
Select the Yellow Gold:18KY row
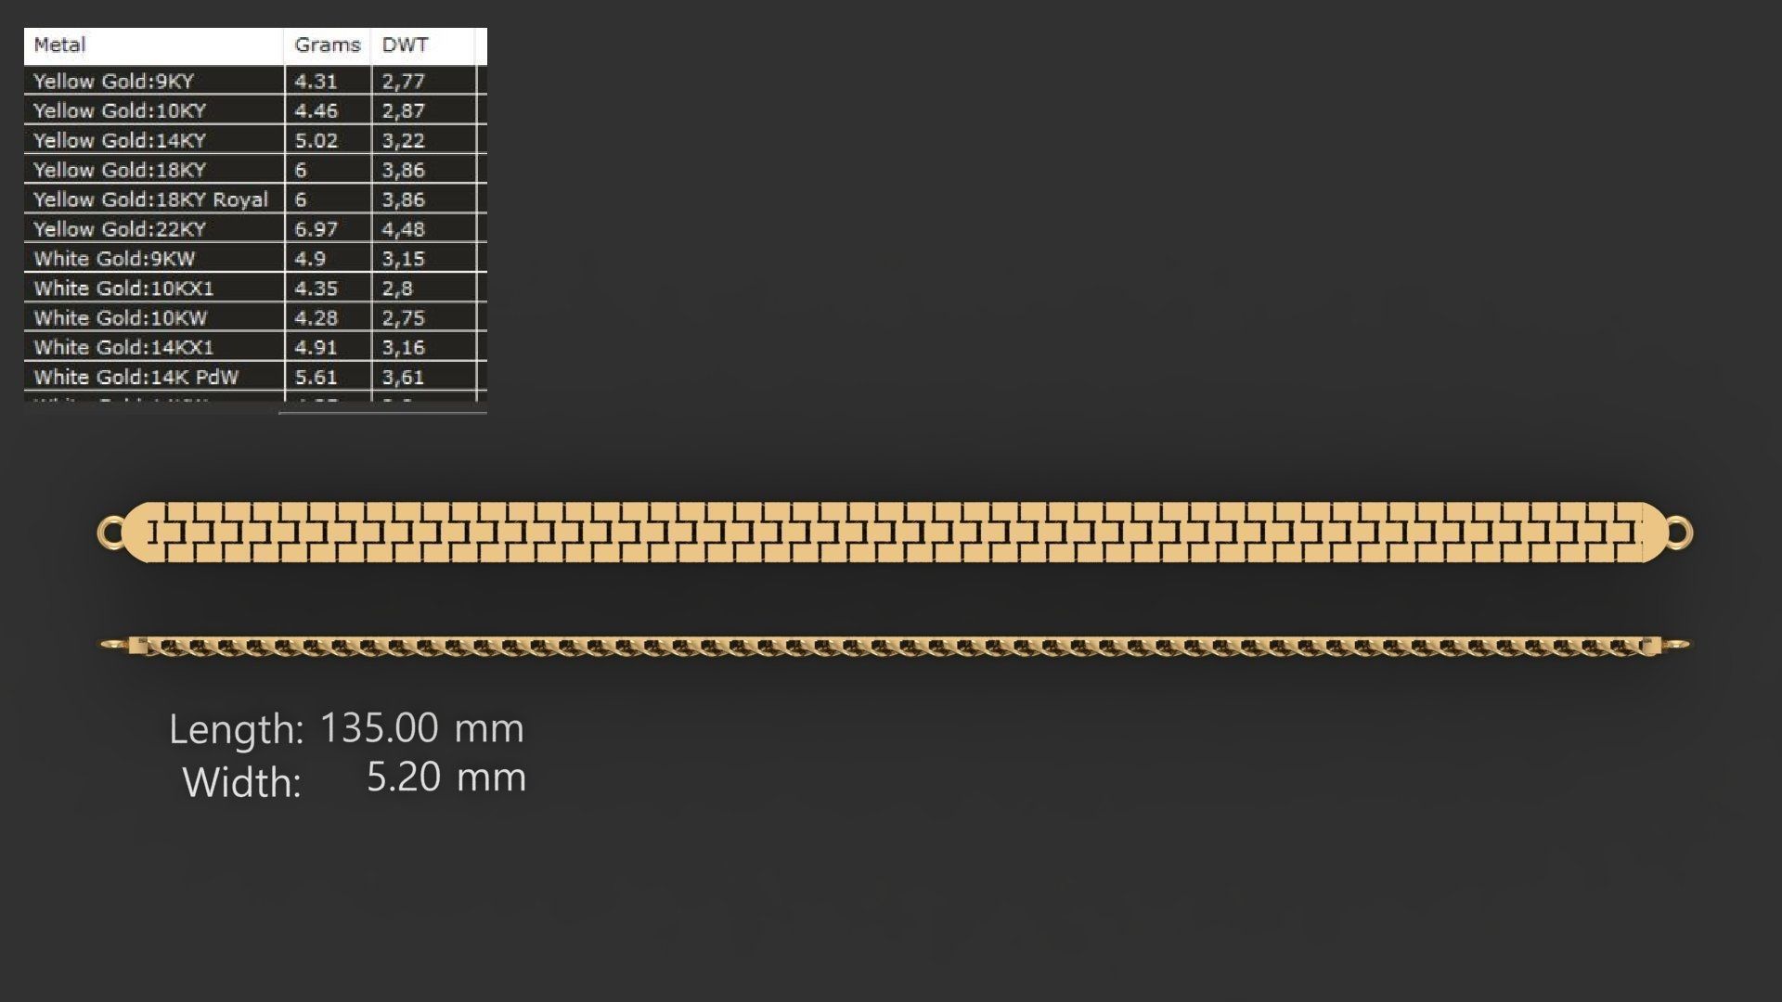(120, 170)
